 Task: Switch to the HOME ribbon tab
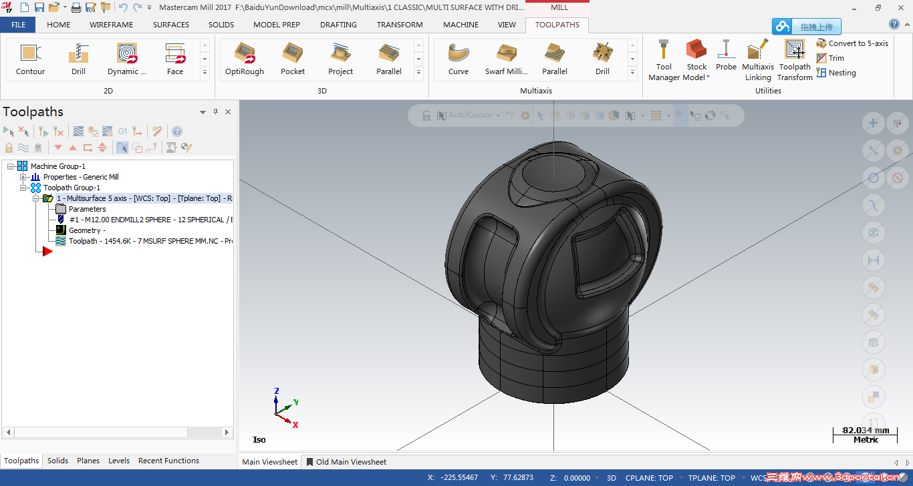59,25
